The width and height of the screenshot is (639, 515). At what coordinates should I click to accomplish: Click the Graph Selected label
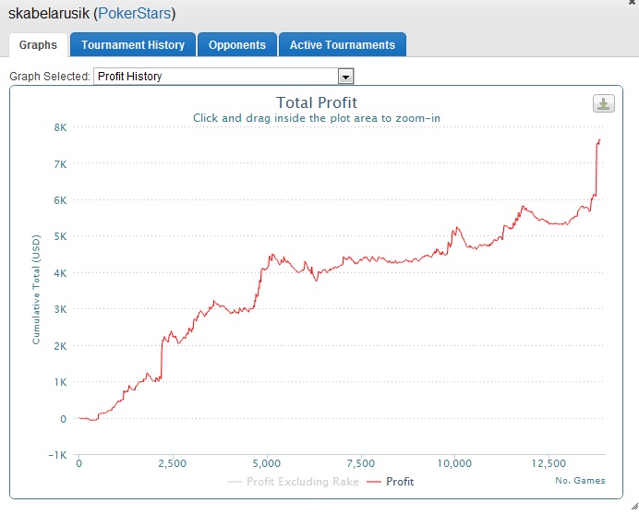[50, 77]
